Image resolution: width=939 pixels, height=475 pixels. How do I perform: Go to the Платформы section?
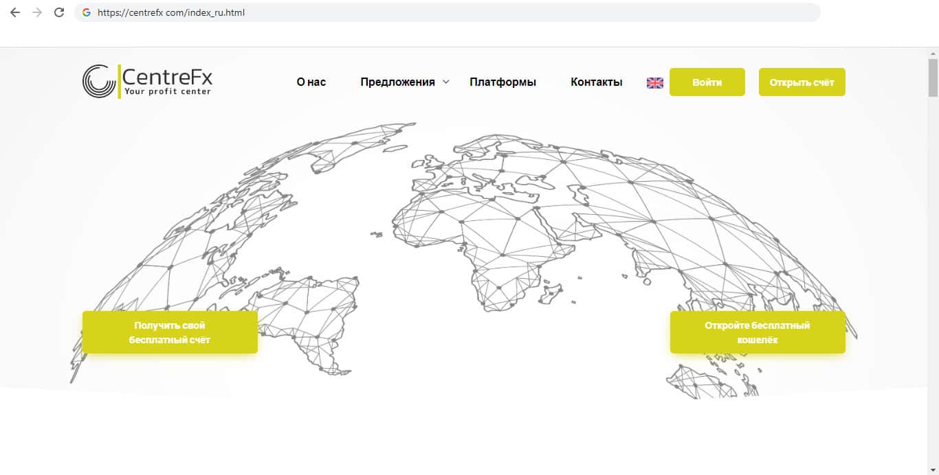[502, 82]
